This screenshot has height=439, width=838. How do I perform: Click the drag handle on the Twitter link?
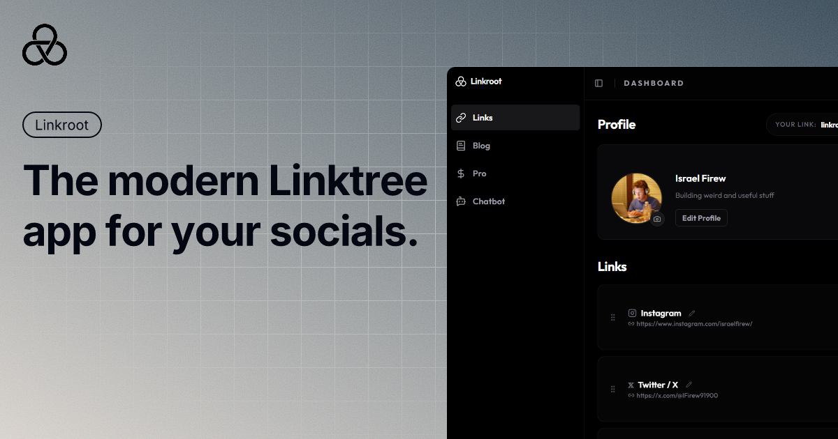tap(612, 389)
